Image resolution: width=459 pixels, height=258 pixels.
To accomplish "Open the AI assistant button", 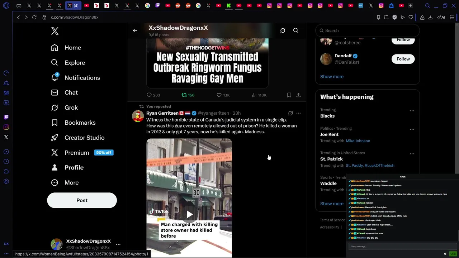I will 441,17.
